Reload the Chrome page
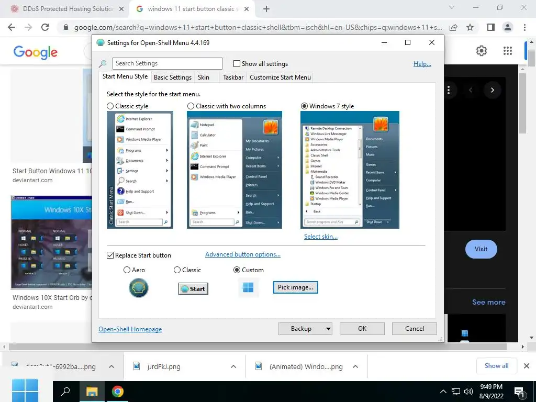 click(x=45, y=27)
